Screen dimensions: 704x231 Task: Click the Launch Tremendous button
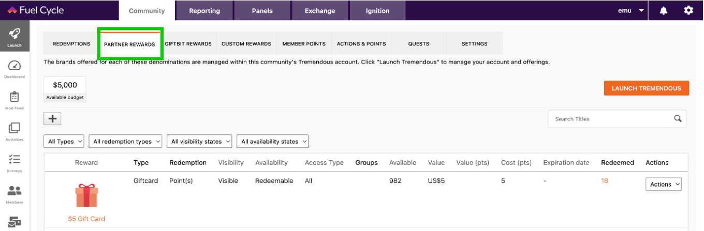647,88
